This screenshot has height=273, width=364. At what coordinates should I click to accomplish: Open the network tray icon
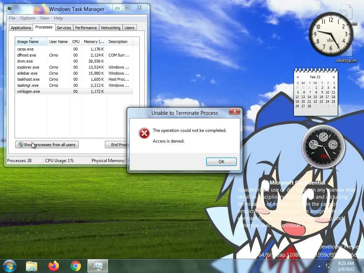pyautogui.click(x=328, y=266)
